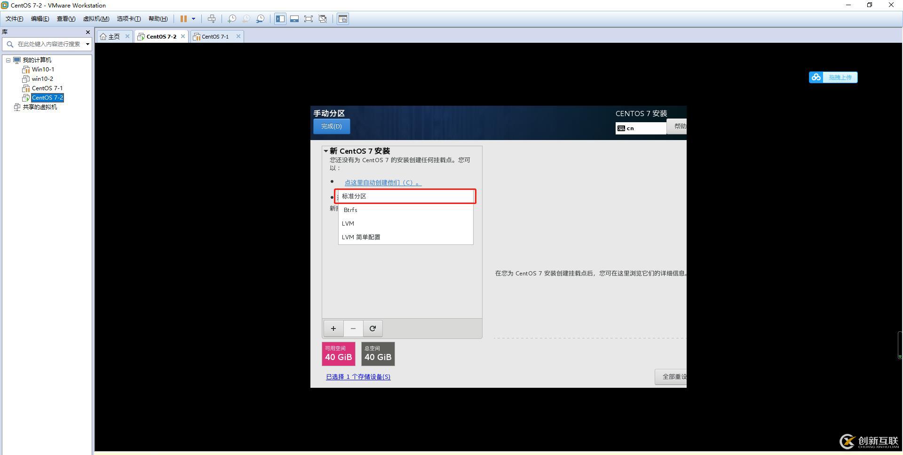Select 共享的虚拟机 in the library tree
The height and width of the screenshot is (455, 903).
pos(40,107)
